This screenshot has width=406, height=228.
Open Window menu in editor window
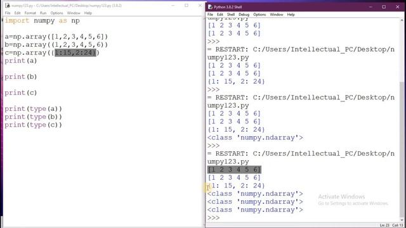(74, 13)
